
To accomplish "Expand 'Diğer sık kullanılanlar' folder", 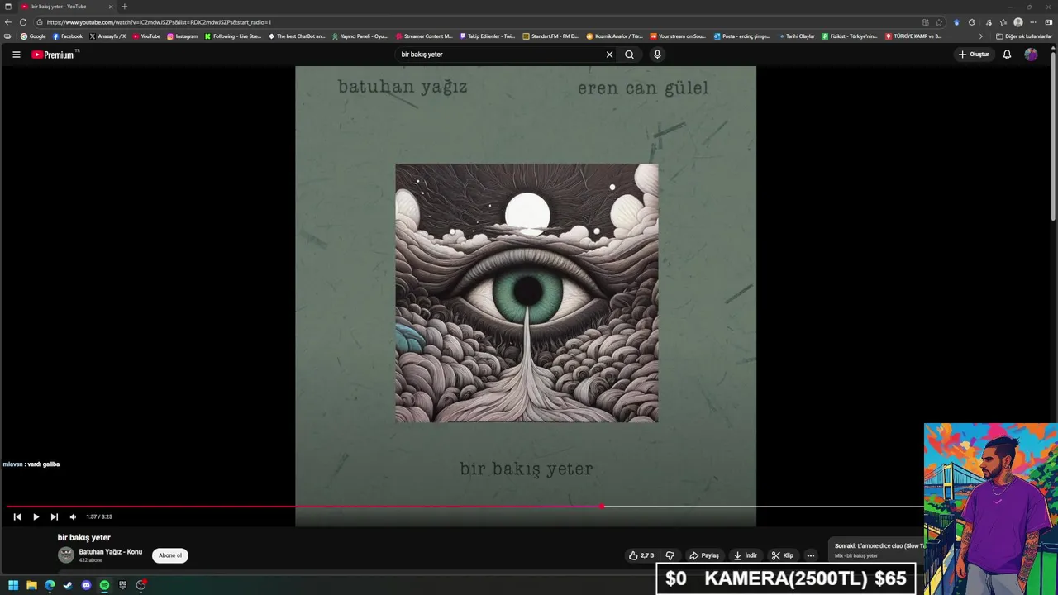I will pos(1024,36).
